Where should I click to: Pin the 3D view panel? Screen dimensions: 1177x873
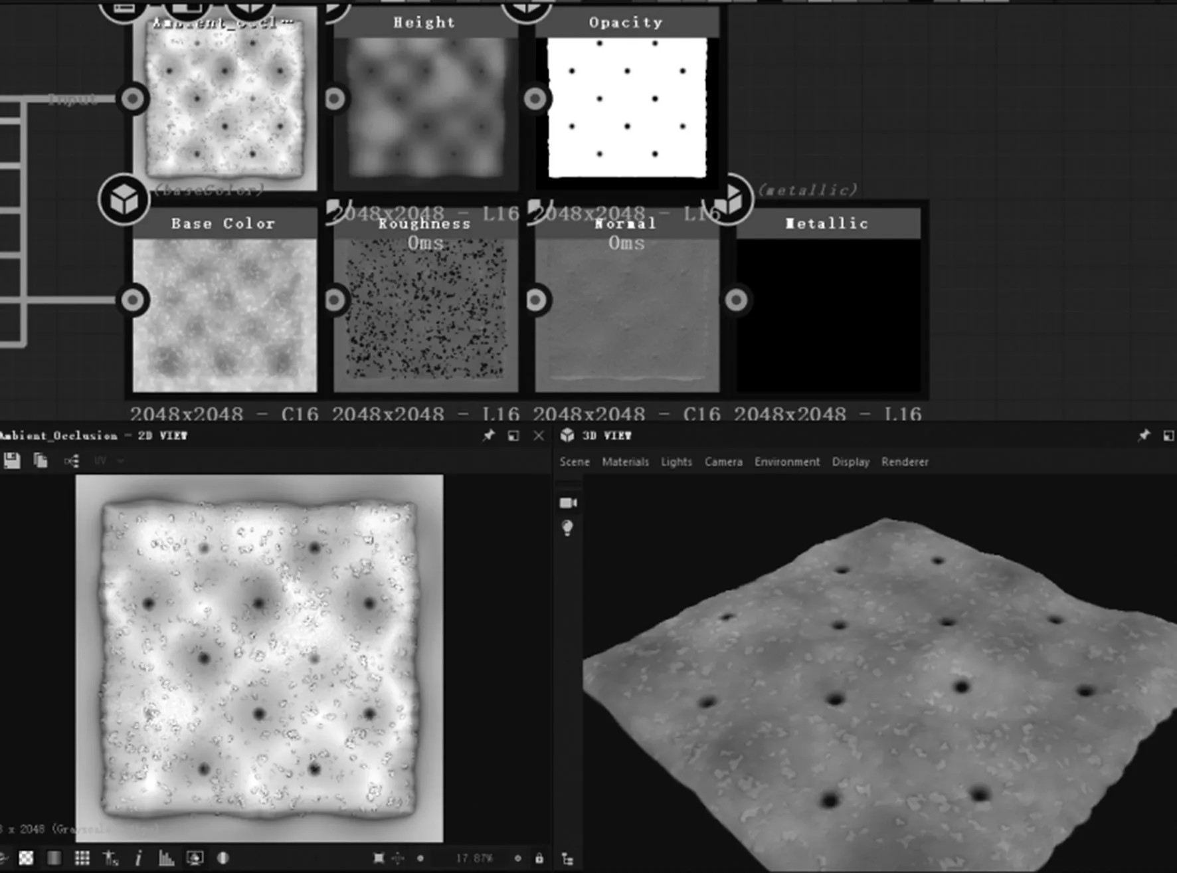pyautogui.click(x=1143, y=435)
